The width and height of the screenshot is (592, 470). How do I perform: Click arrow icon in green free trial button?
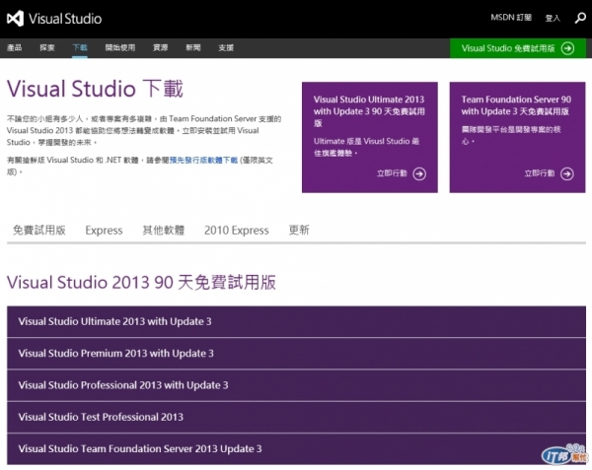(567, 48)
